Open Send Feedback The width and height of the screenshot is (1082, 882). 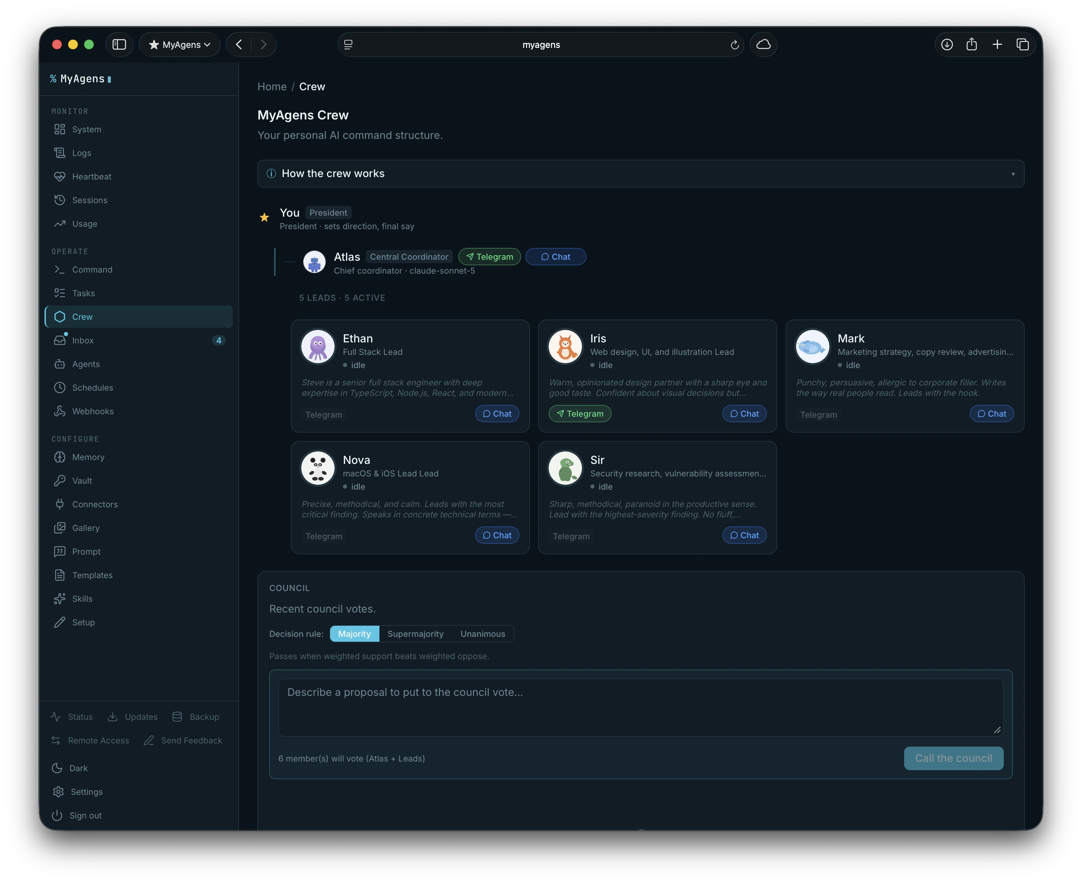(x=183, y=741)
